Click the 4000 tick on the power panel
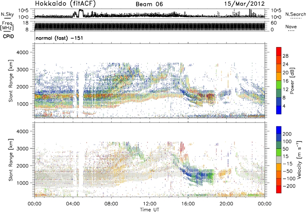The height and width of the screenshot is (212, 306). point(22,52)
